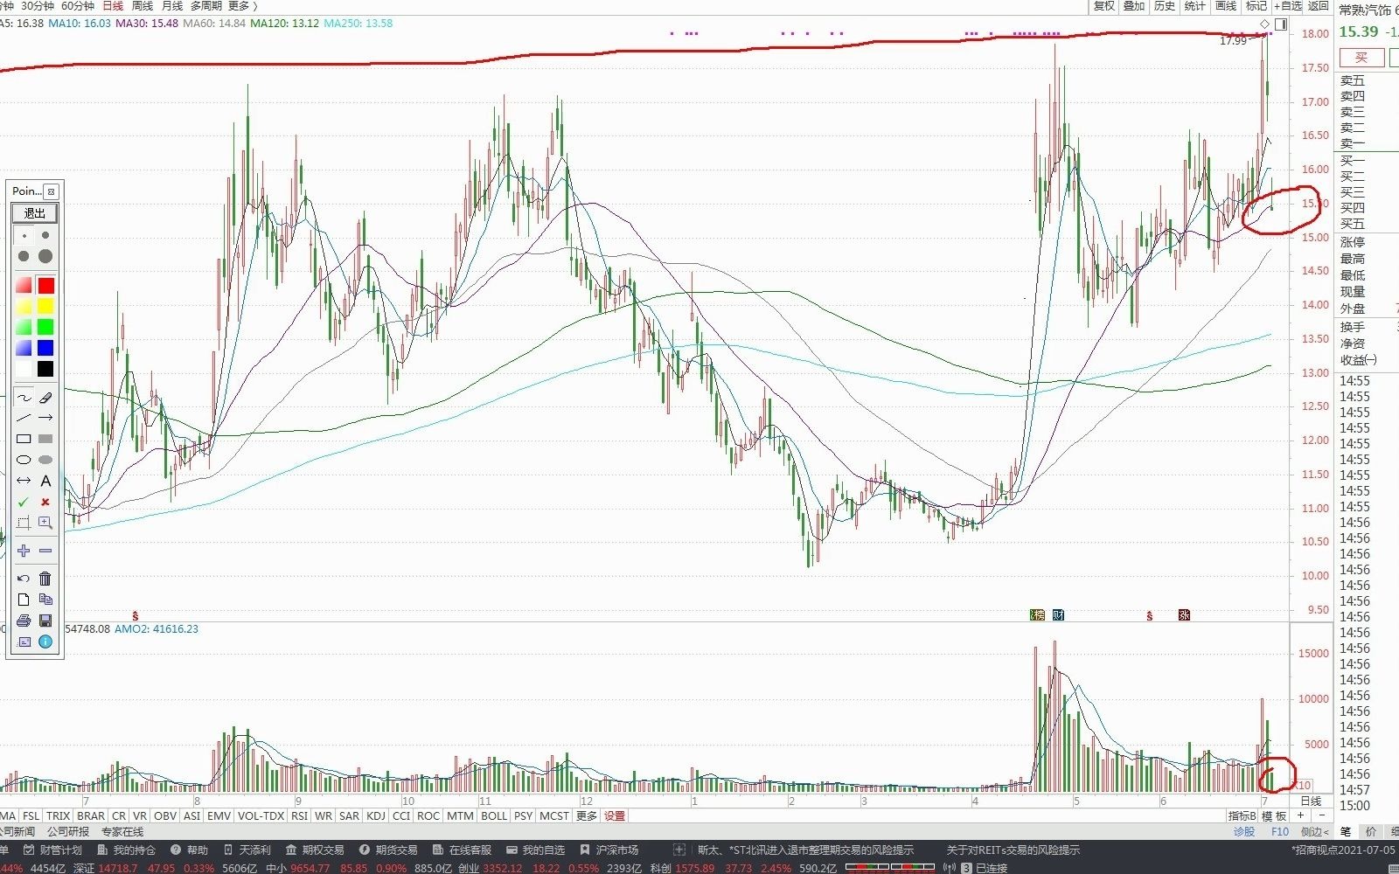Open indicator 设置 settings
The width and height of the screenshot is (1399, 874).
click(615, 815)
